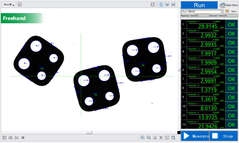The width and height of the screenshot is (239, 143).
Task: Start measurement with the Measure button
Action: (195, 136)
